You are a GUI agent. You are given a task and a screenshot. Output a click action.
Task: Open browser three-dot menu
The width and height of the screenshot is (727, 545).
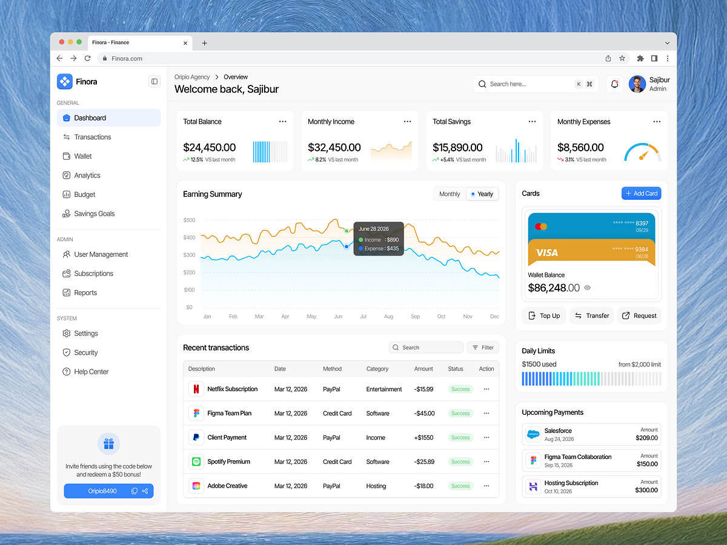click(668, 58)
